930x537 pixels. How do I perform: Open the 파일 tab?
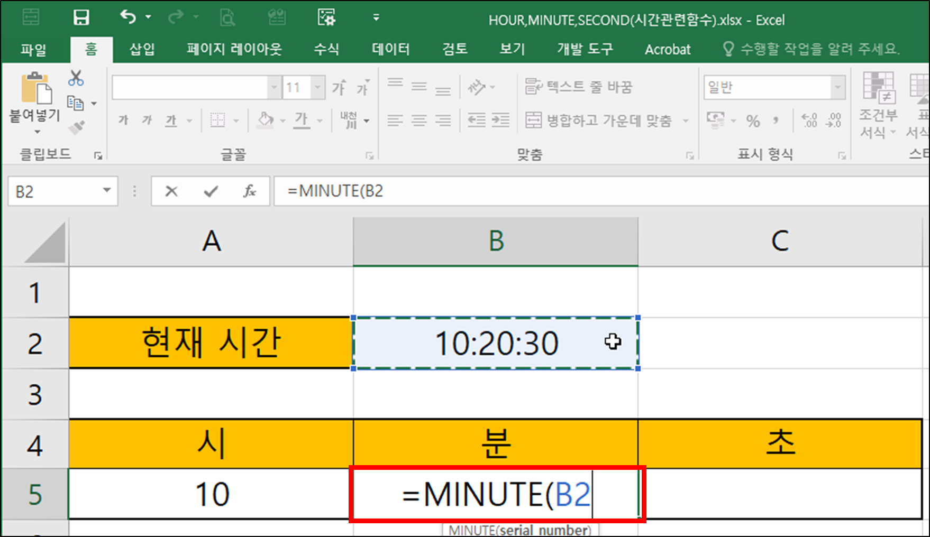click(x=34, y=50)
